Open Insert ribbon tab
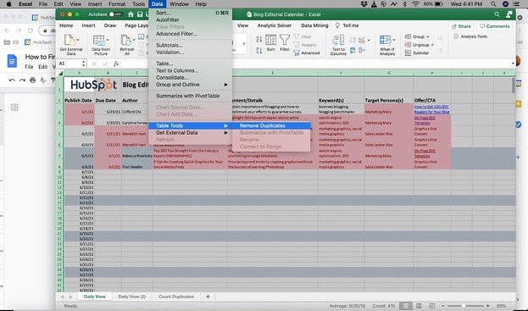Viewport: 528px width, 311px height. (x=88, y=25)
